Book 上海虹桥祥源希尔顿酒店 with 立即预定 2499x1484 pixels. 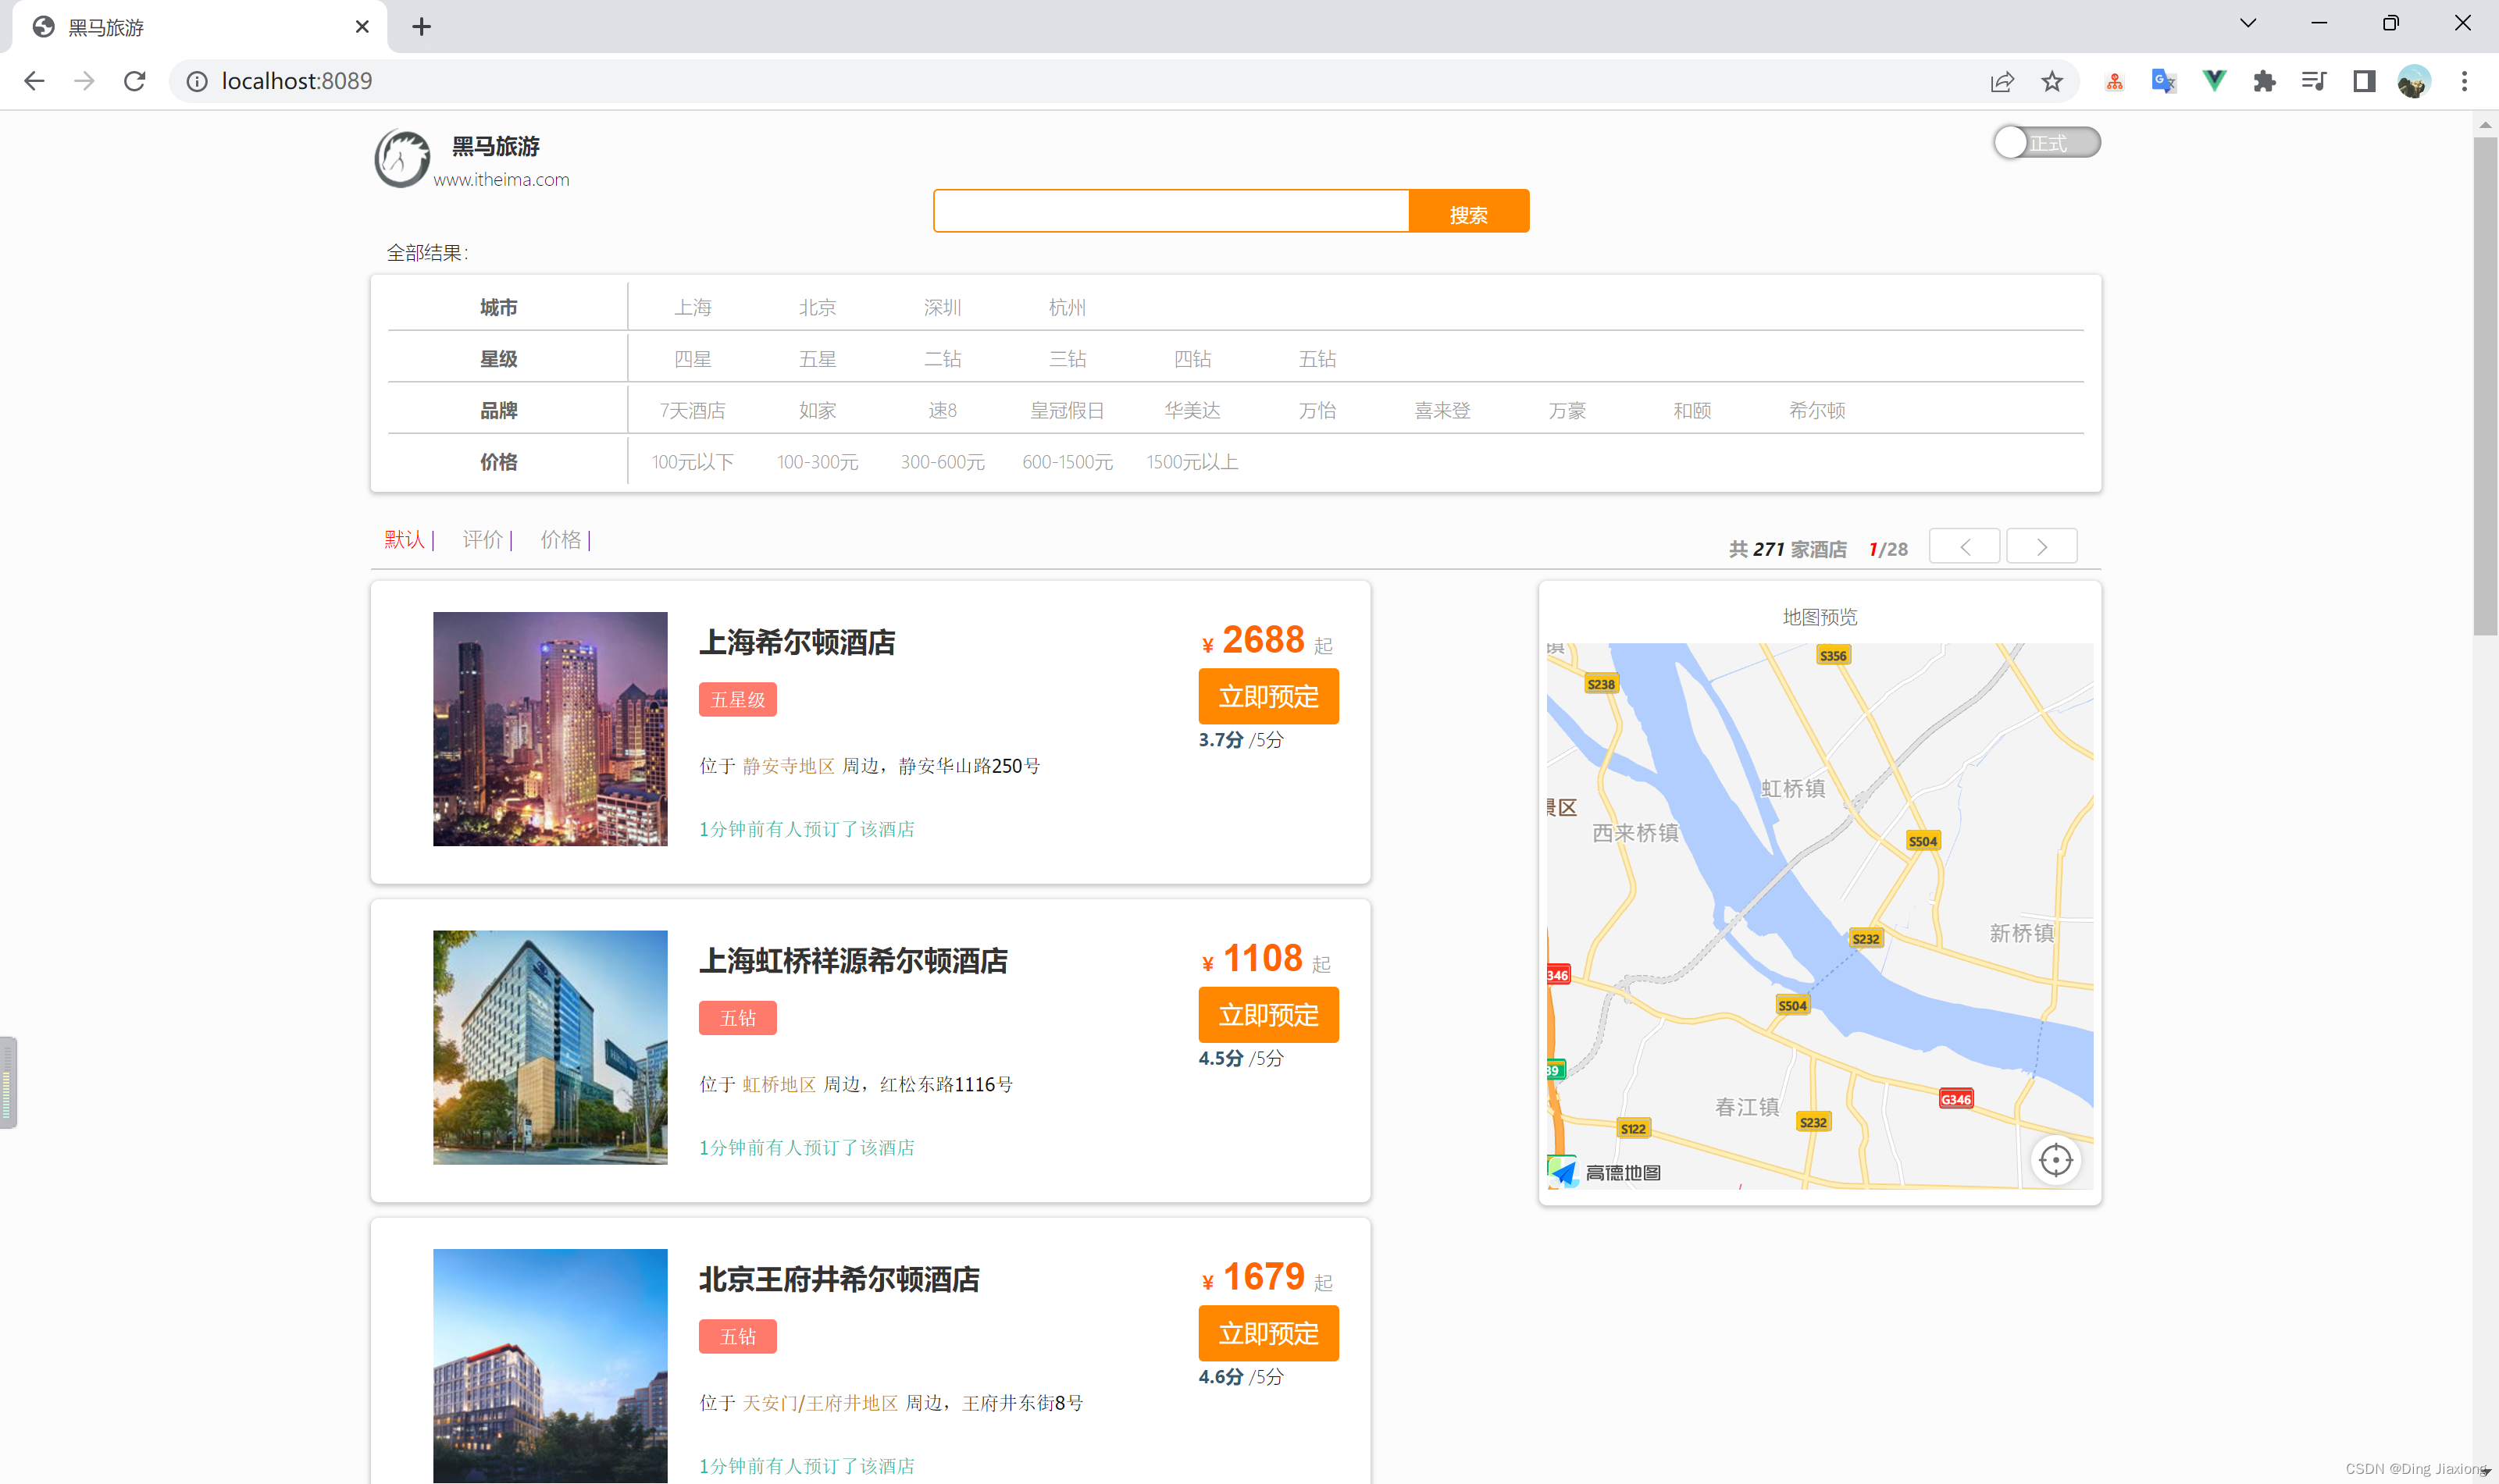pyautogui.click(x=1268, y=1015)
